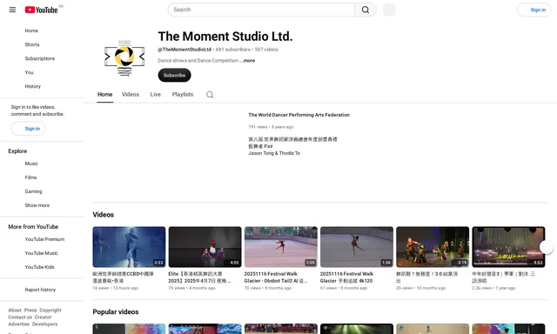
Task: Expand Explore list with Show more
Action: (37, 205)
